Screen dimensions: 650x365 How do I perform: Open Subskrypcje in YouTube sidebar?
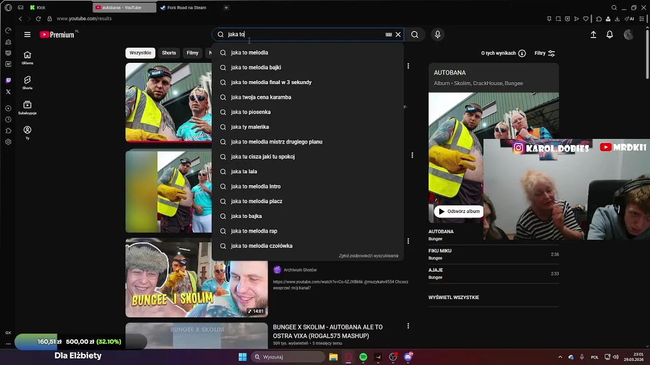[27, 107]
